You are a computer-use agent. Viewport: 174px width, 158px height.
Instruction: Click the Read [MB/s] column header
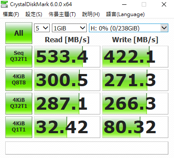click(x=67, y=40)
